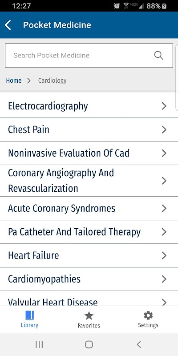This screenshot has height=356, width=178.
Task: Open the Library book icon
Action: 29,316
